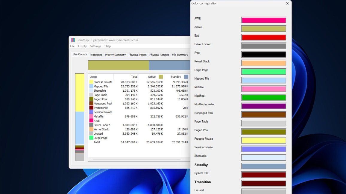Switch to the Physical Ranges tab

tap(159, 55)
